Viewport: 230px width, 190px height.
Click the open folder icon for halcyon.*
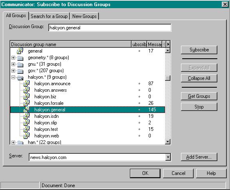click(x=20, y=77)
